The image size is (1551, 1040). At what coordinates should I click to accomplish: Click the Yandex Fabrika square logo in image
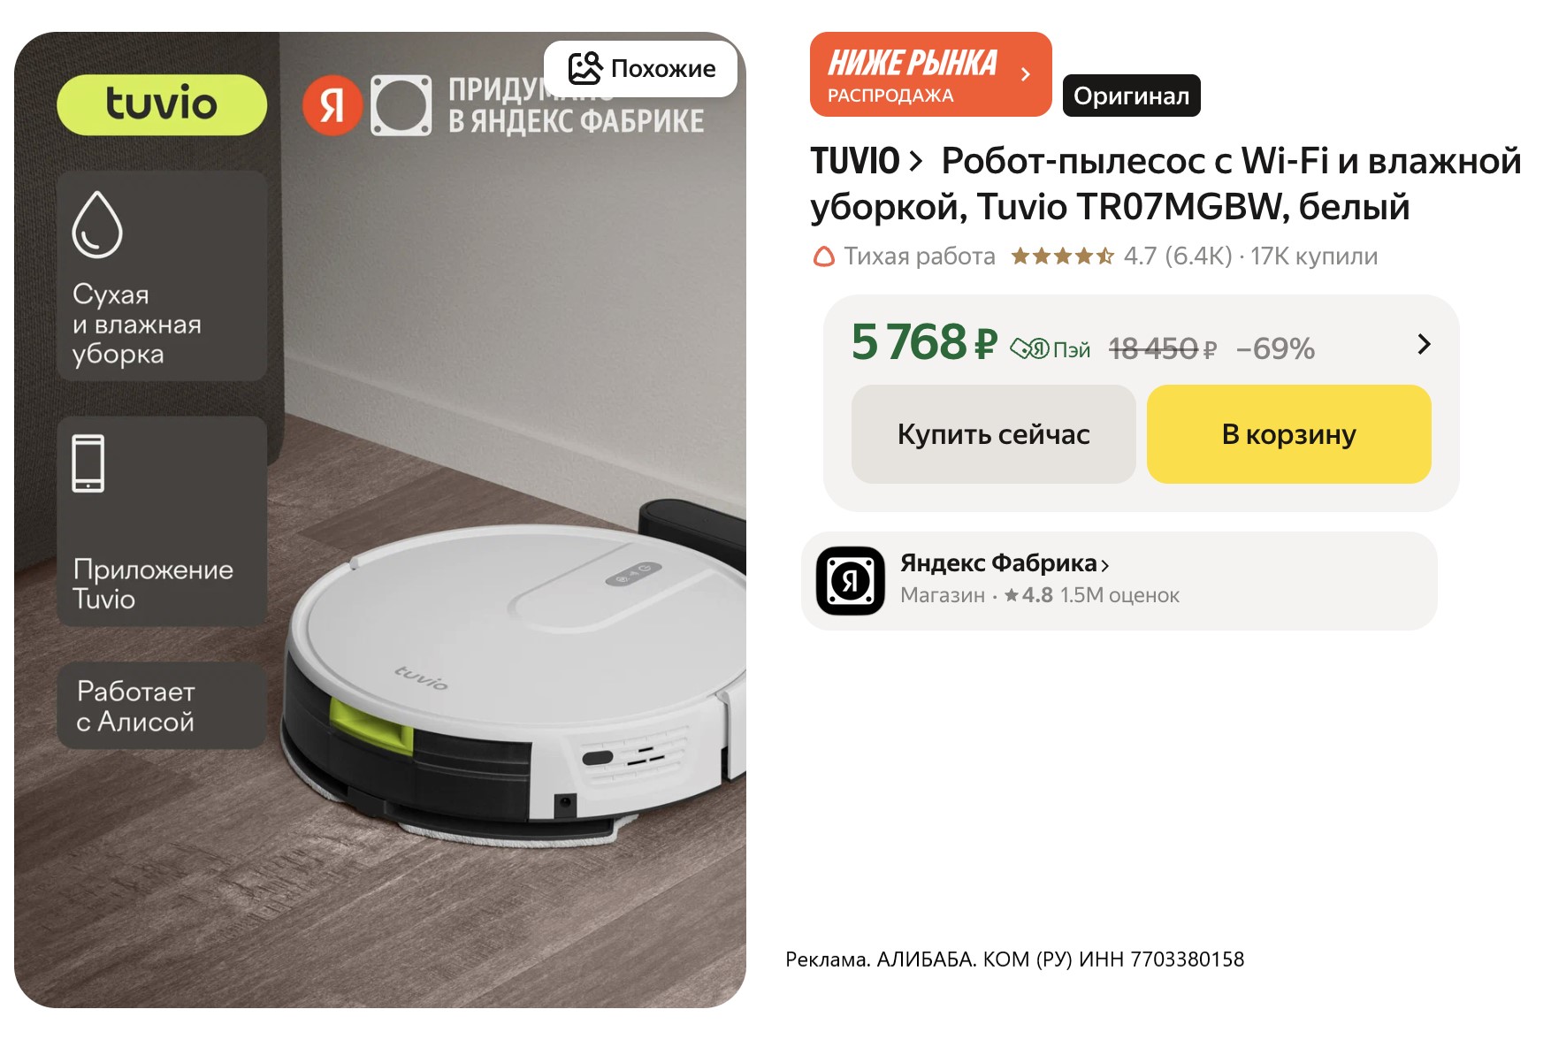(x=401, y=106)
